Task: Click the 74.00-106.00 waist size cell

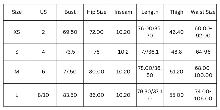Action: (203, 95)
